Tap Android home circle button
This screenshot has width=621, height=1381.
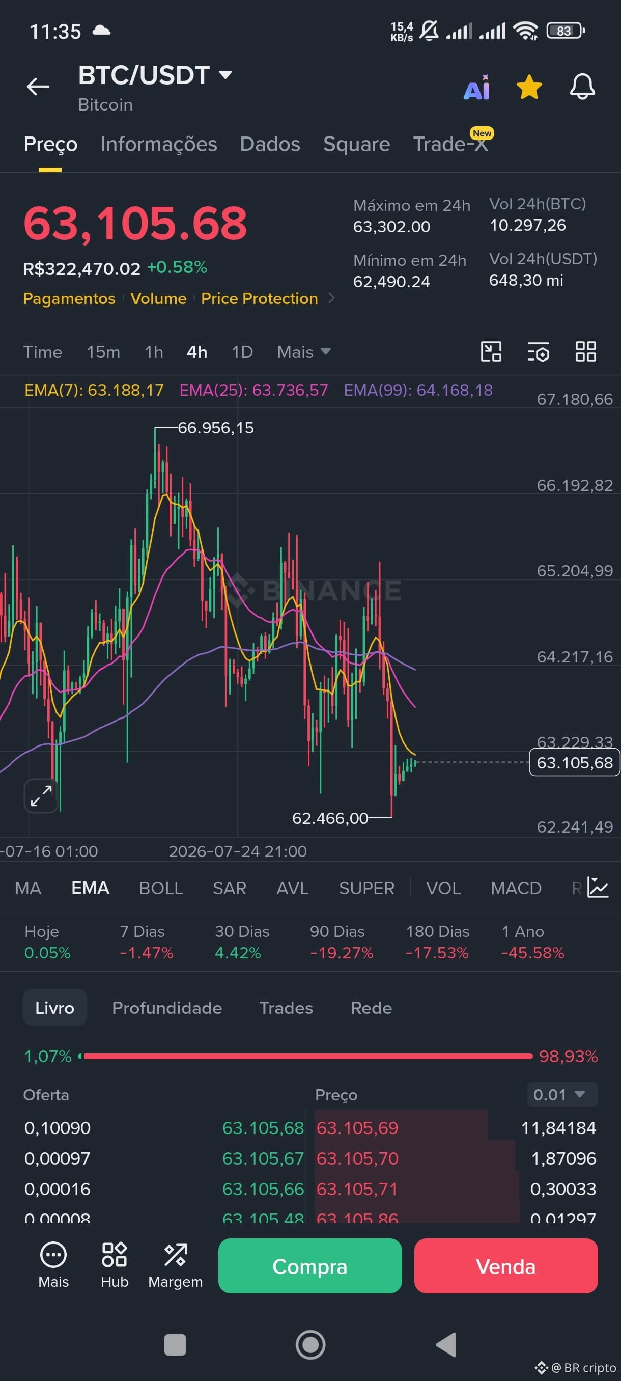pos(311,1344)
